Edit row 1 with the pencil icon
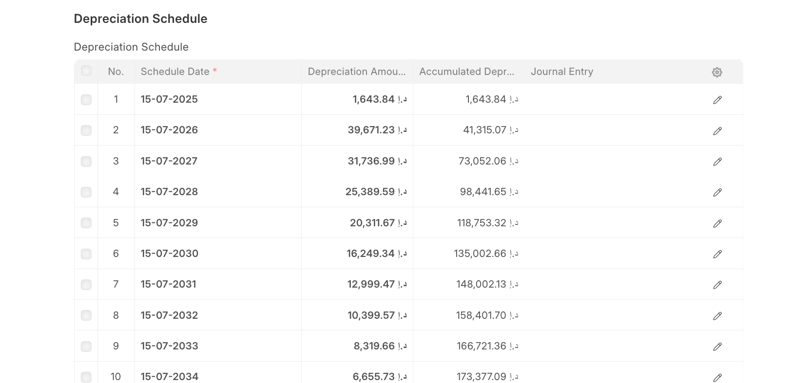The width and height of the screenshot is (793, 383). pos(717,100)
